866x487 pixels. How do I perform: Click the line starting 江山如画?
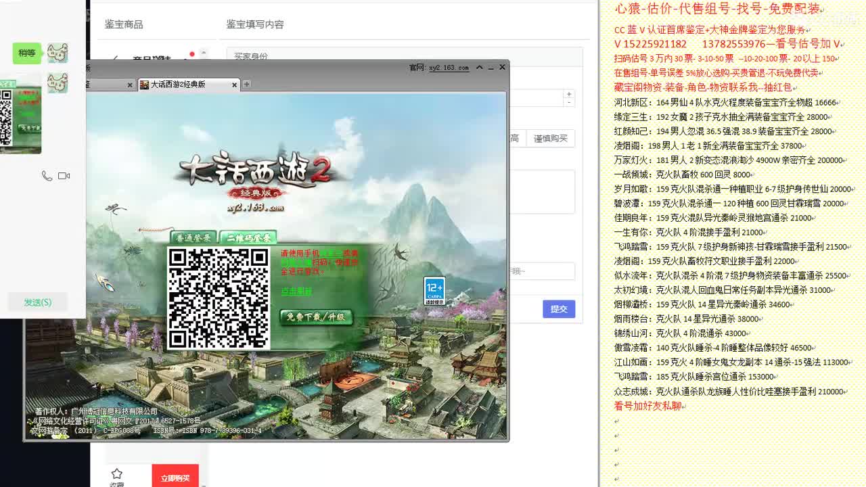pos(732,362)
